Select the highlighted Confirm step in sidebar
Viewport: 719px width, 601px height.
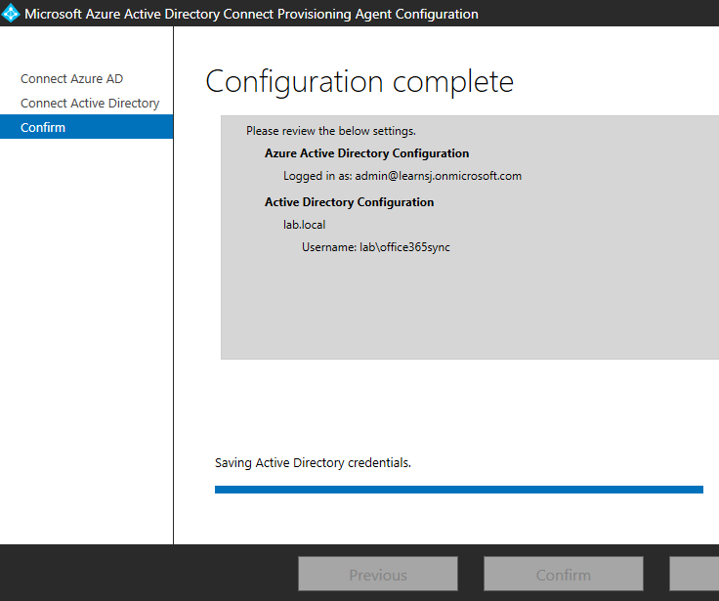tap(43, 127)
